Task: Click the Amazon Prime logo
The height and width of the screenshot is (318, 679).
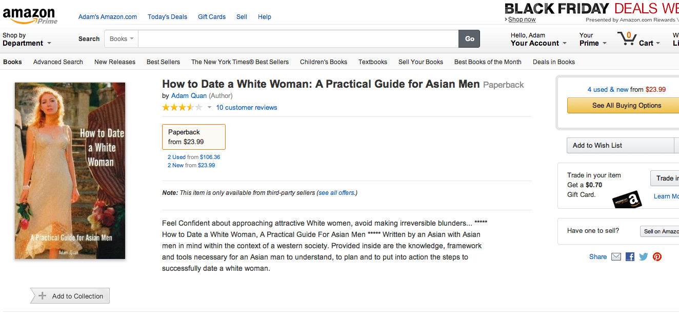Action: pos(30,15)
